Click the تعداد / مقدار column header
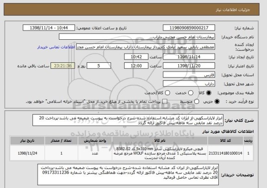The height and width of the screenshot is (188, 267). pyautogui.click(x=61, y=141)
